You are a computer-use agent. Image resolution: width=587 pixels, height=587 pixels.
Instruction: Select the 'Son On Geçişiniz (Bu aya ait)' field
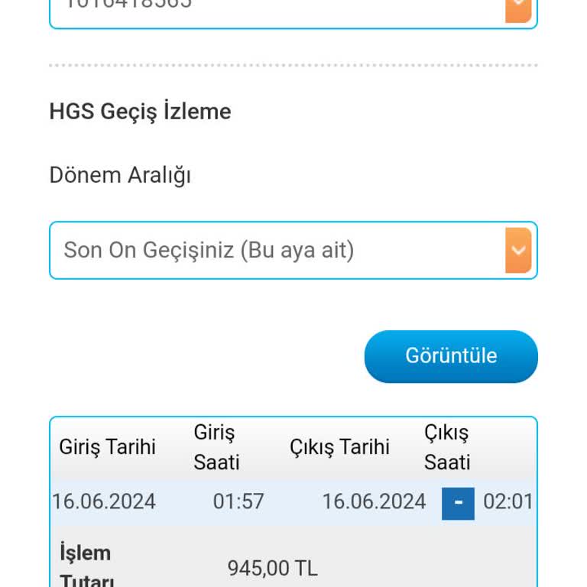[277, 251]
